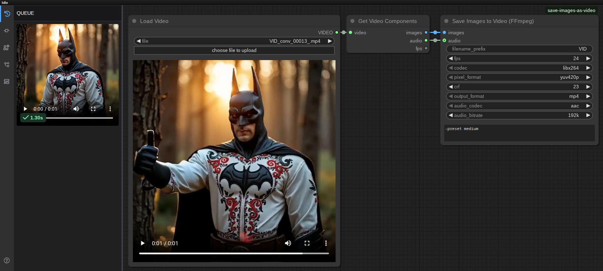Enter fullscreen on Load Video preview
Viewport: 603px width, 271px height.
click(307, 243)
